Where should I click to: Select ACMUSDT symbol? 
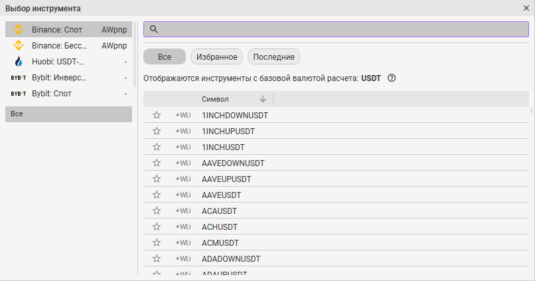pyautogui.click(x=220, y=243)
